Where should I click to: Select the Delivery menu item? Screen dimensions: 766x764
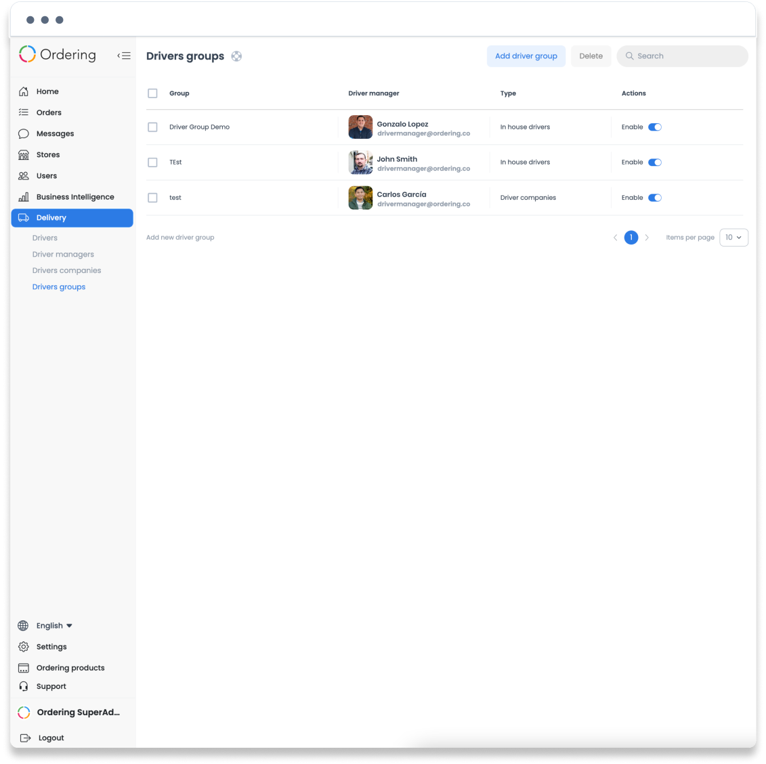tap(72, 218)
